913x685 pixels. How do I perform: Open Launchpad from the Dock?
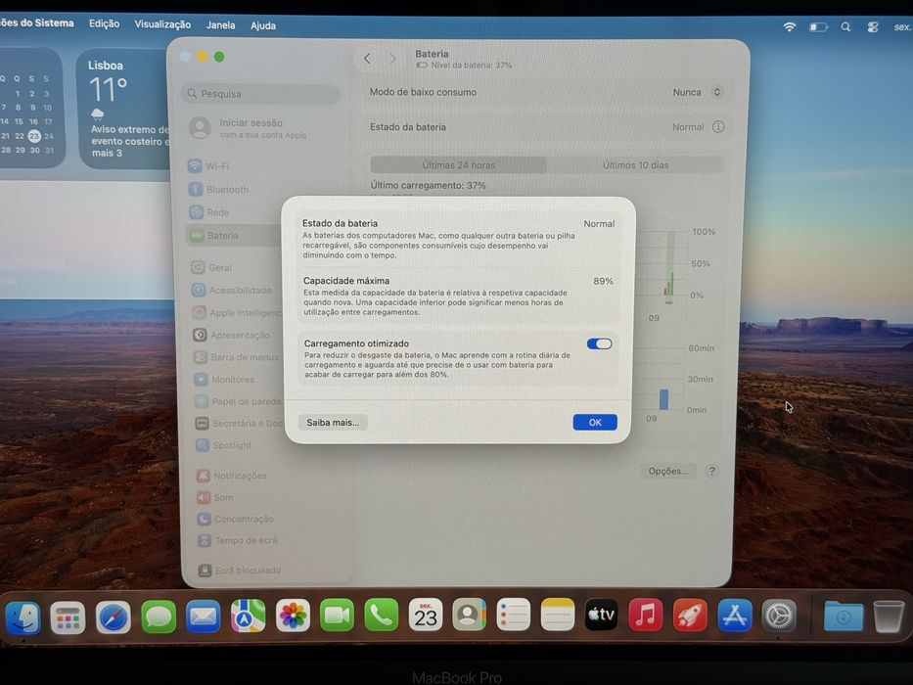click(68, 616)
